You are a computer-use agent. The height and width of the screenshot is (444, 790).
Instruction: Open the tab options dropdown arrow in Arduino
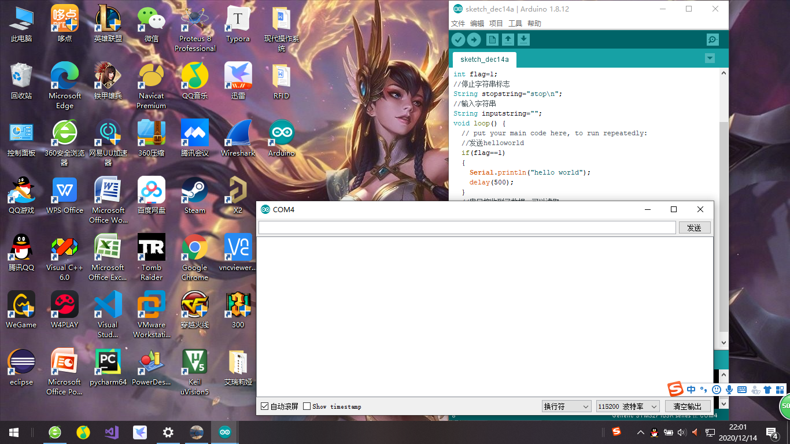click(x=710, y=58)
